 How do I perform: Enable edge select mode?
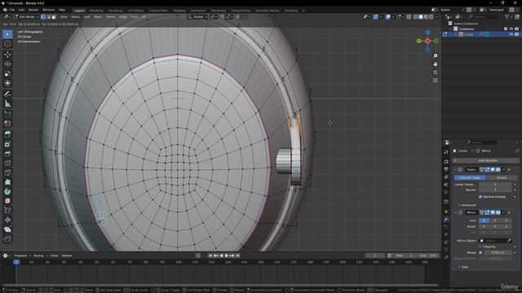coord(48,16)
